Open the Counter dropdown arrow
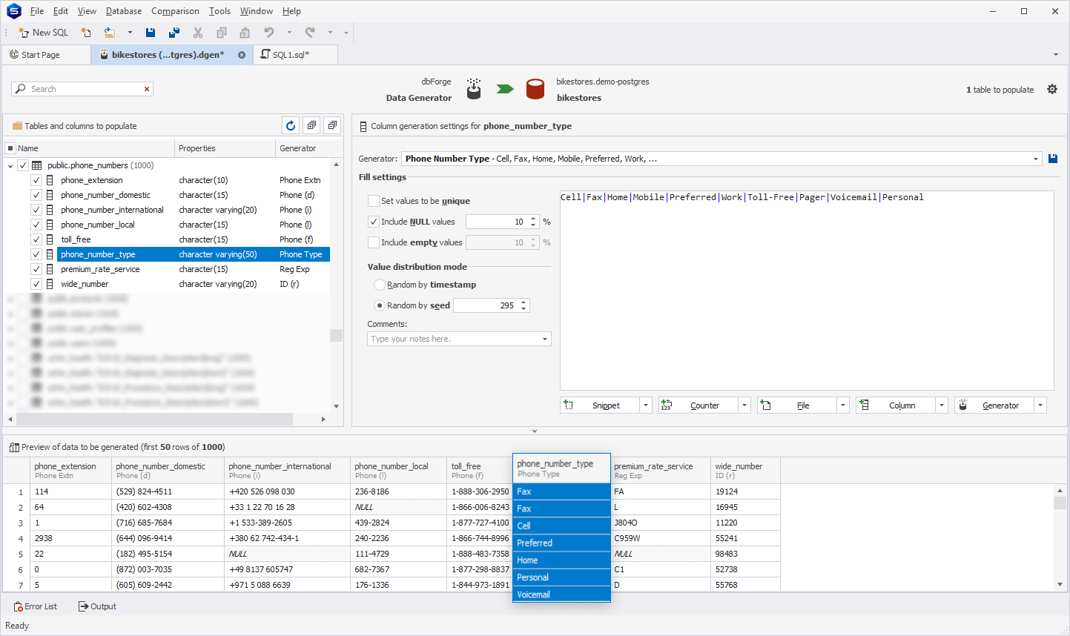 (744, 405)
